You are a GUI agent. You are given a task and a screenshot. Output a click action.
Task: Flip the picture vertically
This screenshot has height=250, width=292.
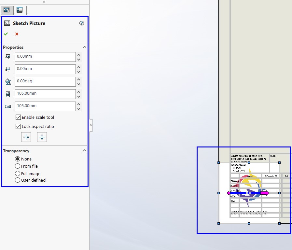42,137
